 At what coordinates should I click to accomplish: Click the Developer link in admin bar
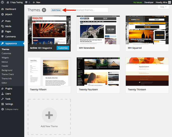149,2
